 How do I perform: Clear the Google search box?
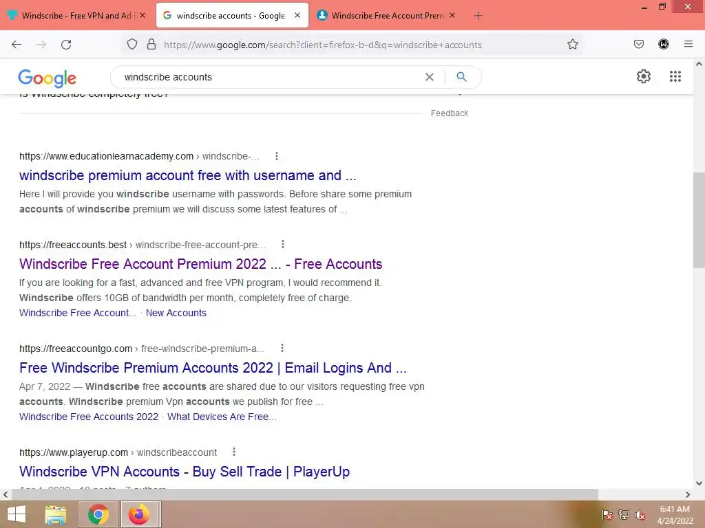click(430, 77)
